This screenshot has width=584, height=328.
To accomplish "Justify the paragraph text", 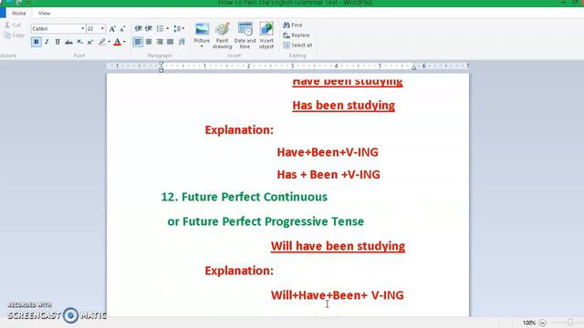I will click(x=171, y=42).
